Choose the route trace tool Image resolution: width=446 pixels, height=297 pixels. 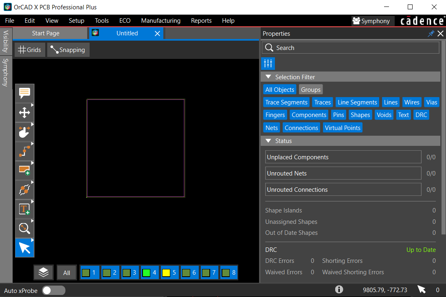[x=24, y=151]
